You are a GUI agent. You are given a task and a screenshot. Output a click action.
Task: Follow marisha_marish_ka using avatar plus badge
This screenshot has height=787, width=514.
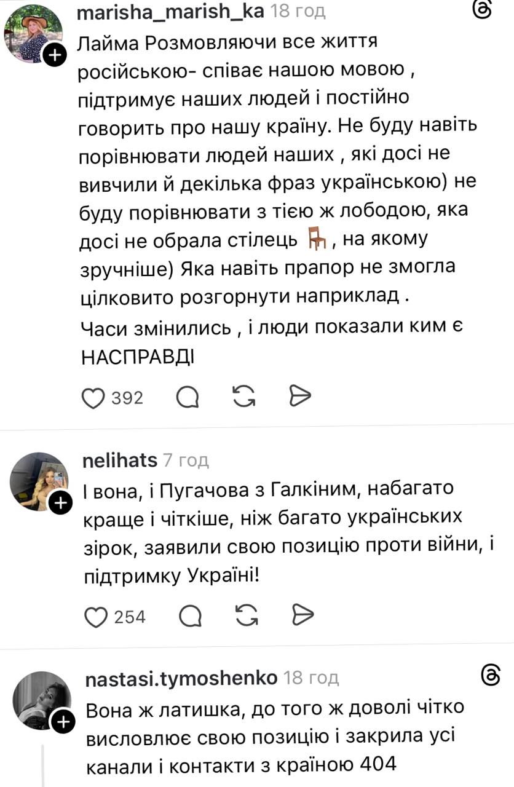click(x=53, y=56)
